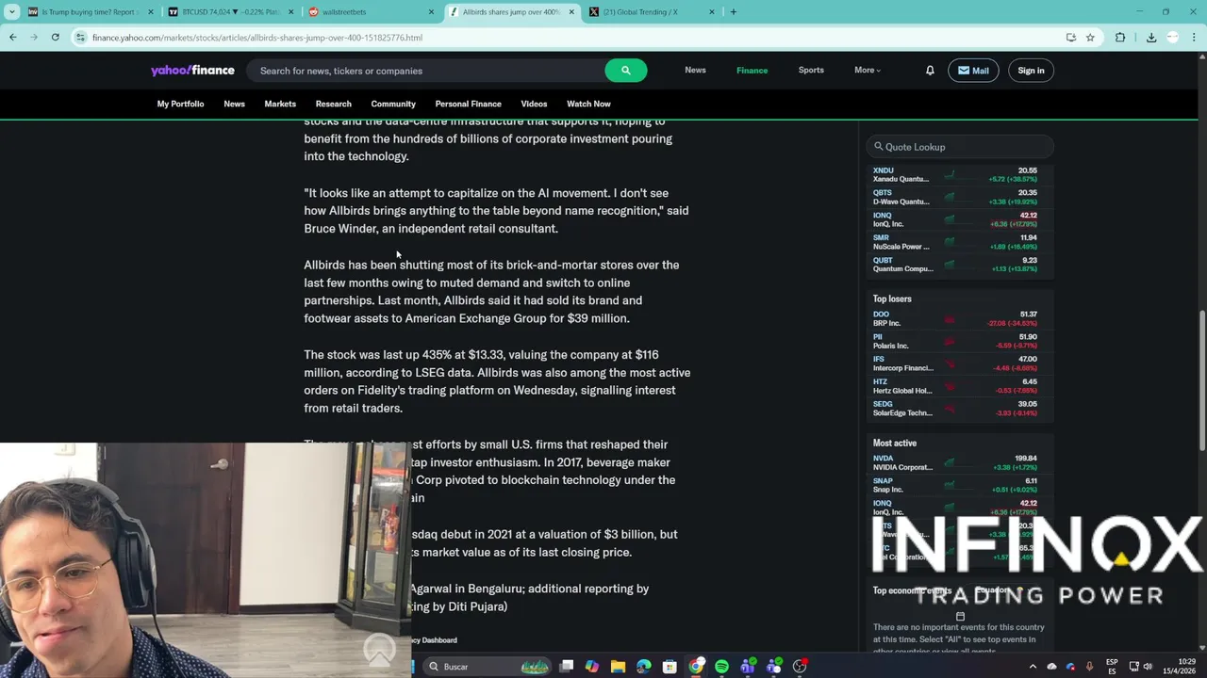The image size is (1207, 678).
Task: Reload the page with refresh icon
Action: pyautogui.click(x=56, y=38)
